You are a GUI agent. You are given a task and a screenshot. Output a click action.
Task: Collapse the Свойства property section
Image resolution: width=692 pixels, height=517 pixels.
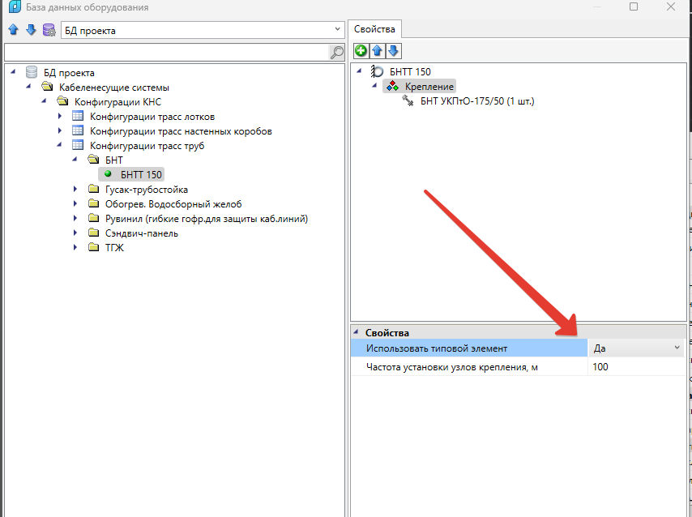[356, 332]
